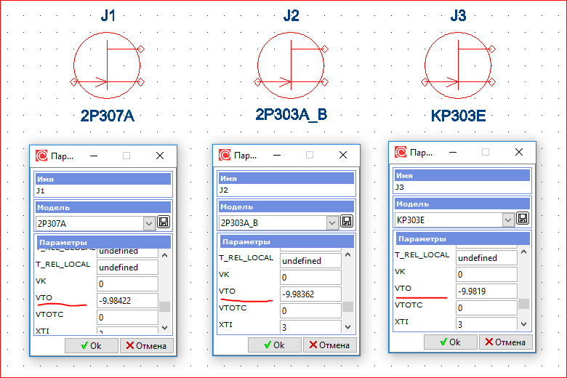Cancel J3 dialog with Отмена
The height and width of the screenshot is (378, 567).
click(x=505, y=342)
